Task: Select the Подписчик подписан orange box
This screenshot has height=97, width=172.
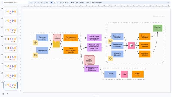Action: click(145, 37)
